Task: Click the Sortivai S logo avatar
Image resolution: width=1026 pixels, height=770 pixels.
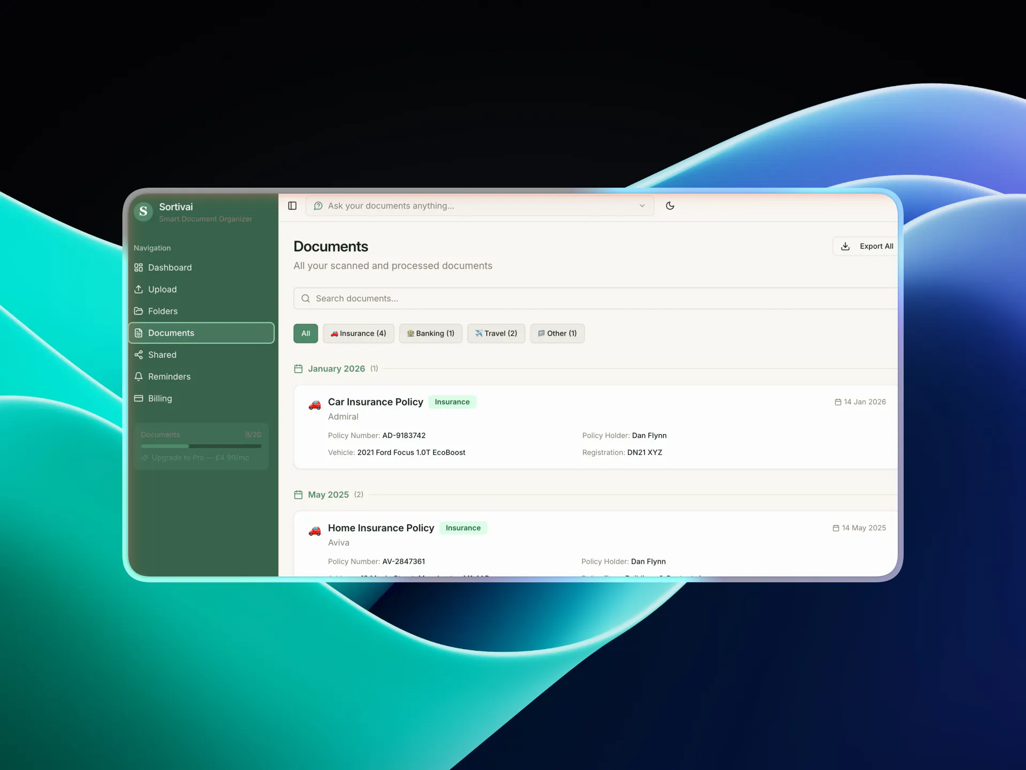Action: 143,211
